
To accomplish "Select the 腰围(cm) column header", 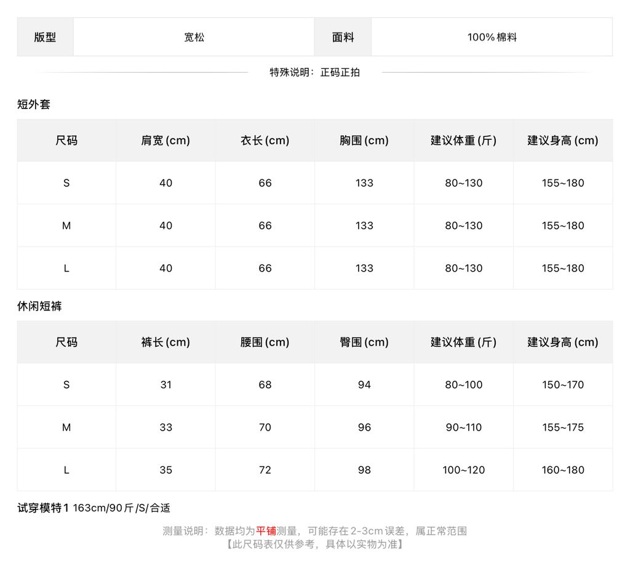I will 265,343.
